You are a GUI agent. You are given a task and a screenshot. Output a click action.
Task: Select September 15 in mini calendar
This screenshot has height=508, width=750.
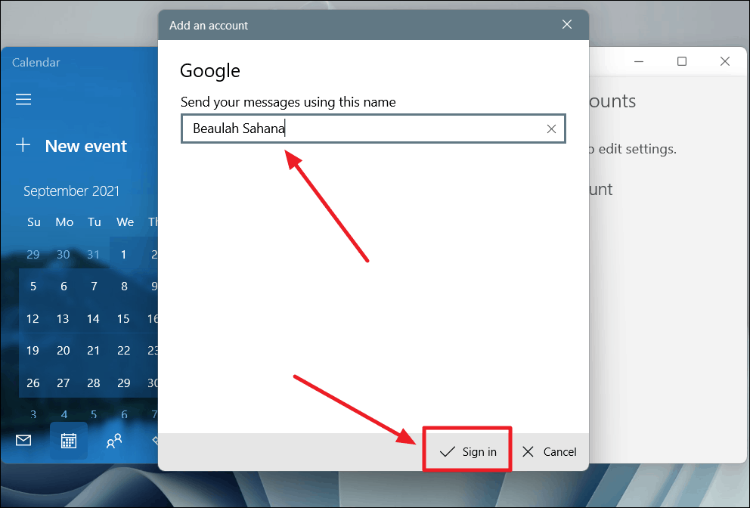(123, 318)
